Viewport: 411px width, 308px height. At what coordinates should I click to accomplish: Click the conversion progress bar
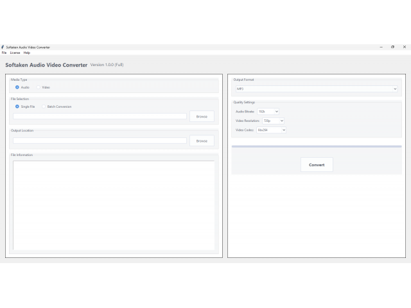point(317,146)
